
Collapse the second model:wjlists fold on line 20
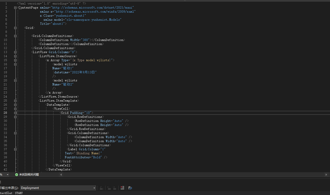[x=15, y=80]
